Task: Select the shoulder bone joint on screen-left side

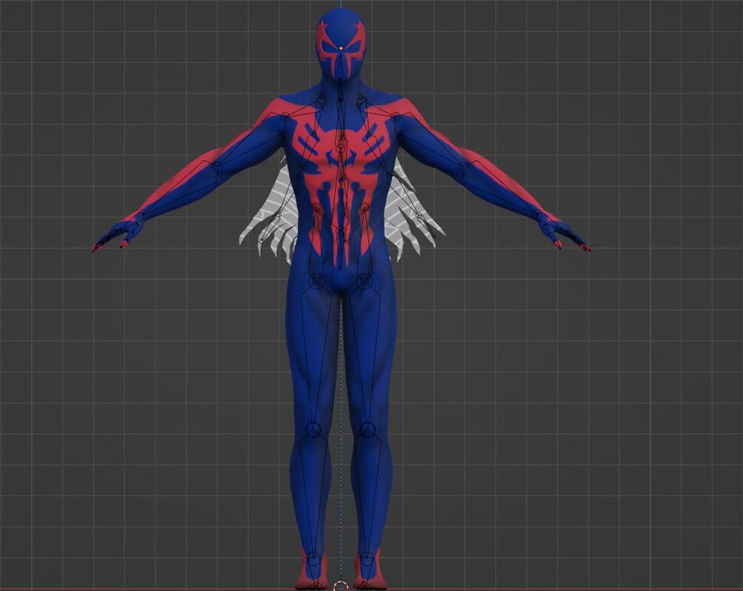Action: [x=285, y=117]
